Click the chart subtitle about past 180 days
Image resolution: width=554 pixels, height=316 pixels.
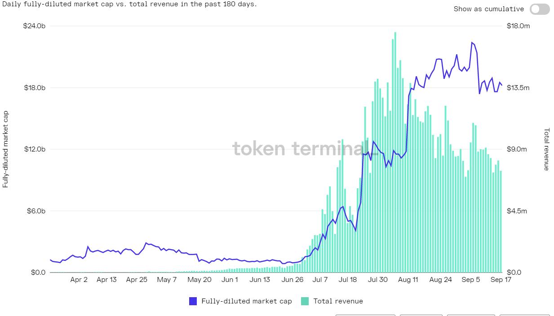pos(129,4)
